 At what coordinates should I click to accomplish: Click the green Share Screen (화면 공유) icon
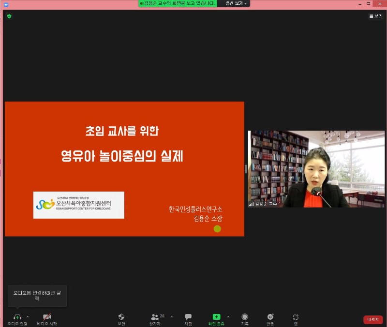coord(216,317)
